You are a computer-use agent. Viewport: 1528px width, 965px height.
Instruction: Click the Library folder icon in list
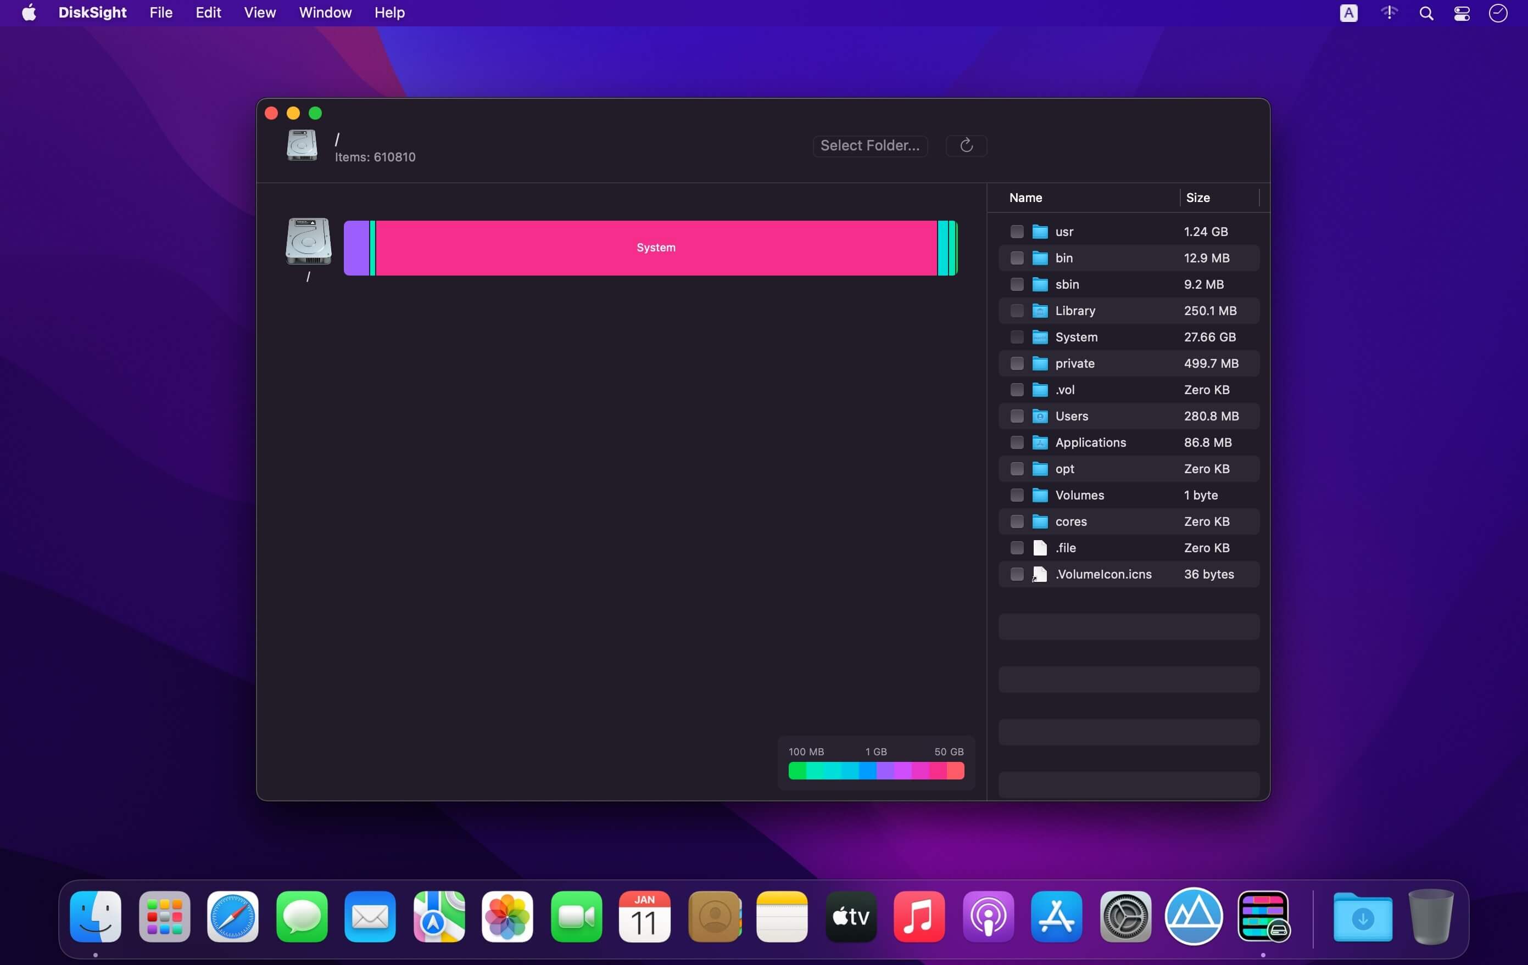coord(1039,311)
